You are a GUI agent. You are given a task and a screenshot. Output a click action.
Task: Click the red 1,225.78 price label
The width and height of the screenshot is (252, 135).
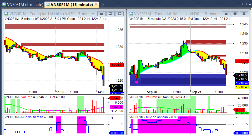tap(242, 61)
